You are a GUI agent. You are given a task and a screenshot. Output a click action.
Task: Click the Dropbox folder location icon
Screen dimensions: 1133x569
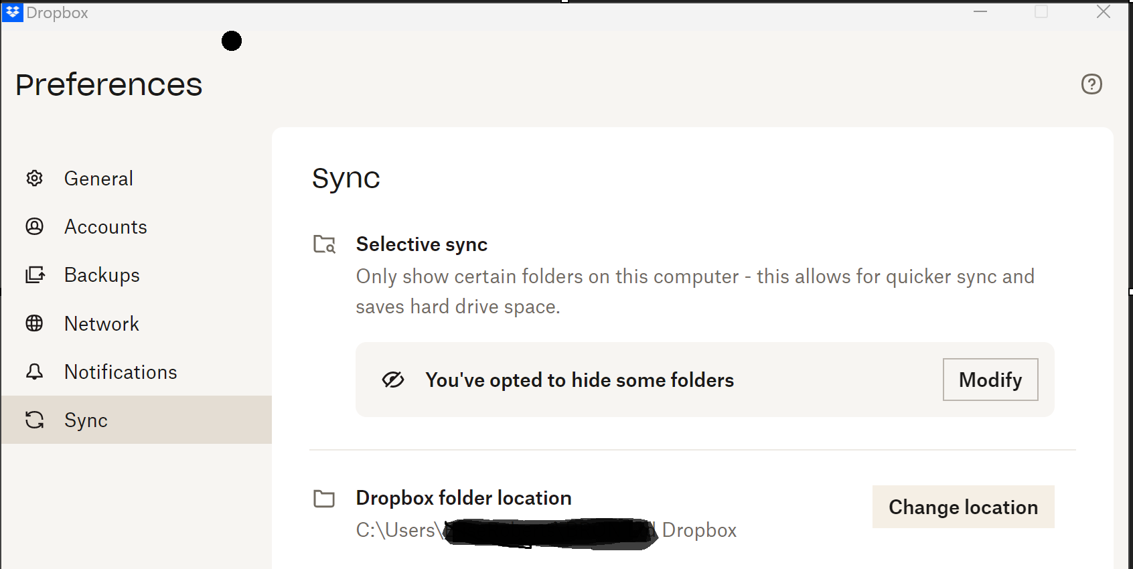pyautogui.click(x=325, y=499)
